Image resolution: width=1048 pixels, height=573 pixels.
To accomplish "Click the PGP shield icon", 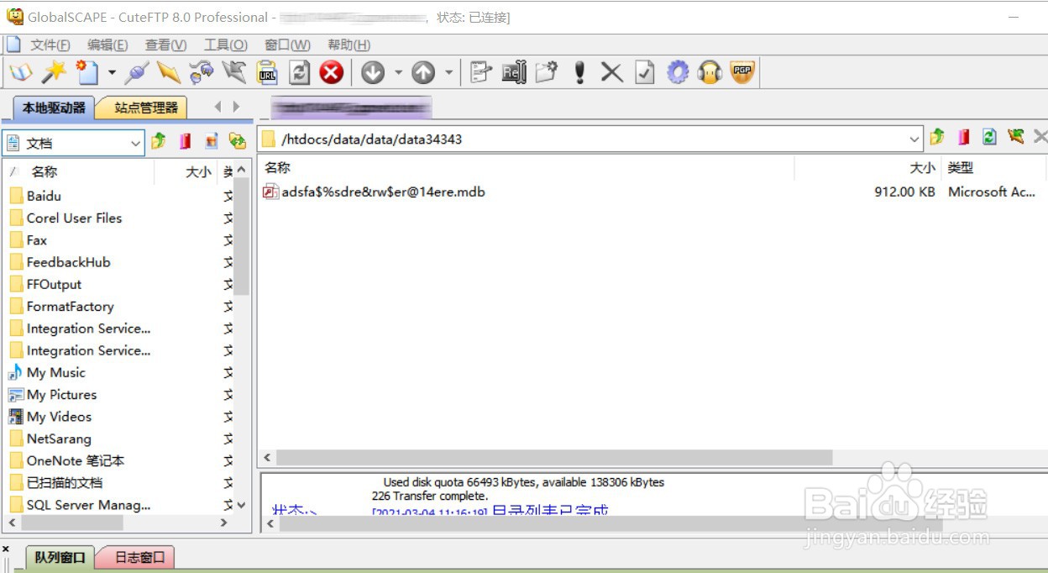I will (742, 73).
